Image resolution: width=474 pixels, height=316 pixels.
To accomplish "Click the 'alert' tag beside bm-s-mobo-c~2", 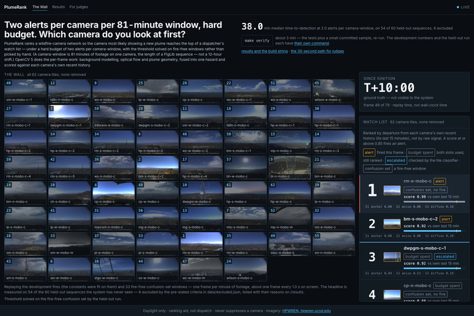I will pyautogui.click(x=446, y=219).
